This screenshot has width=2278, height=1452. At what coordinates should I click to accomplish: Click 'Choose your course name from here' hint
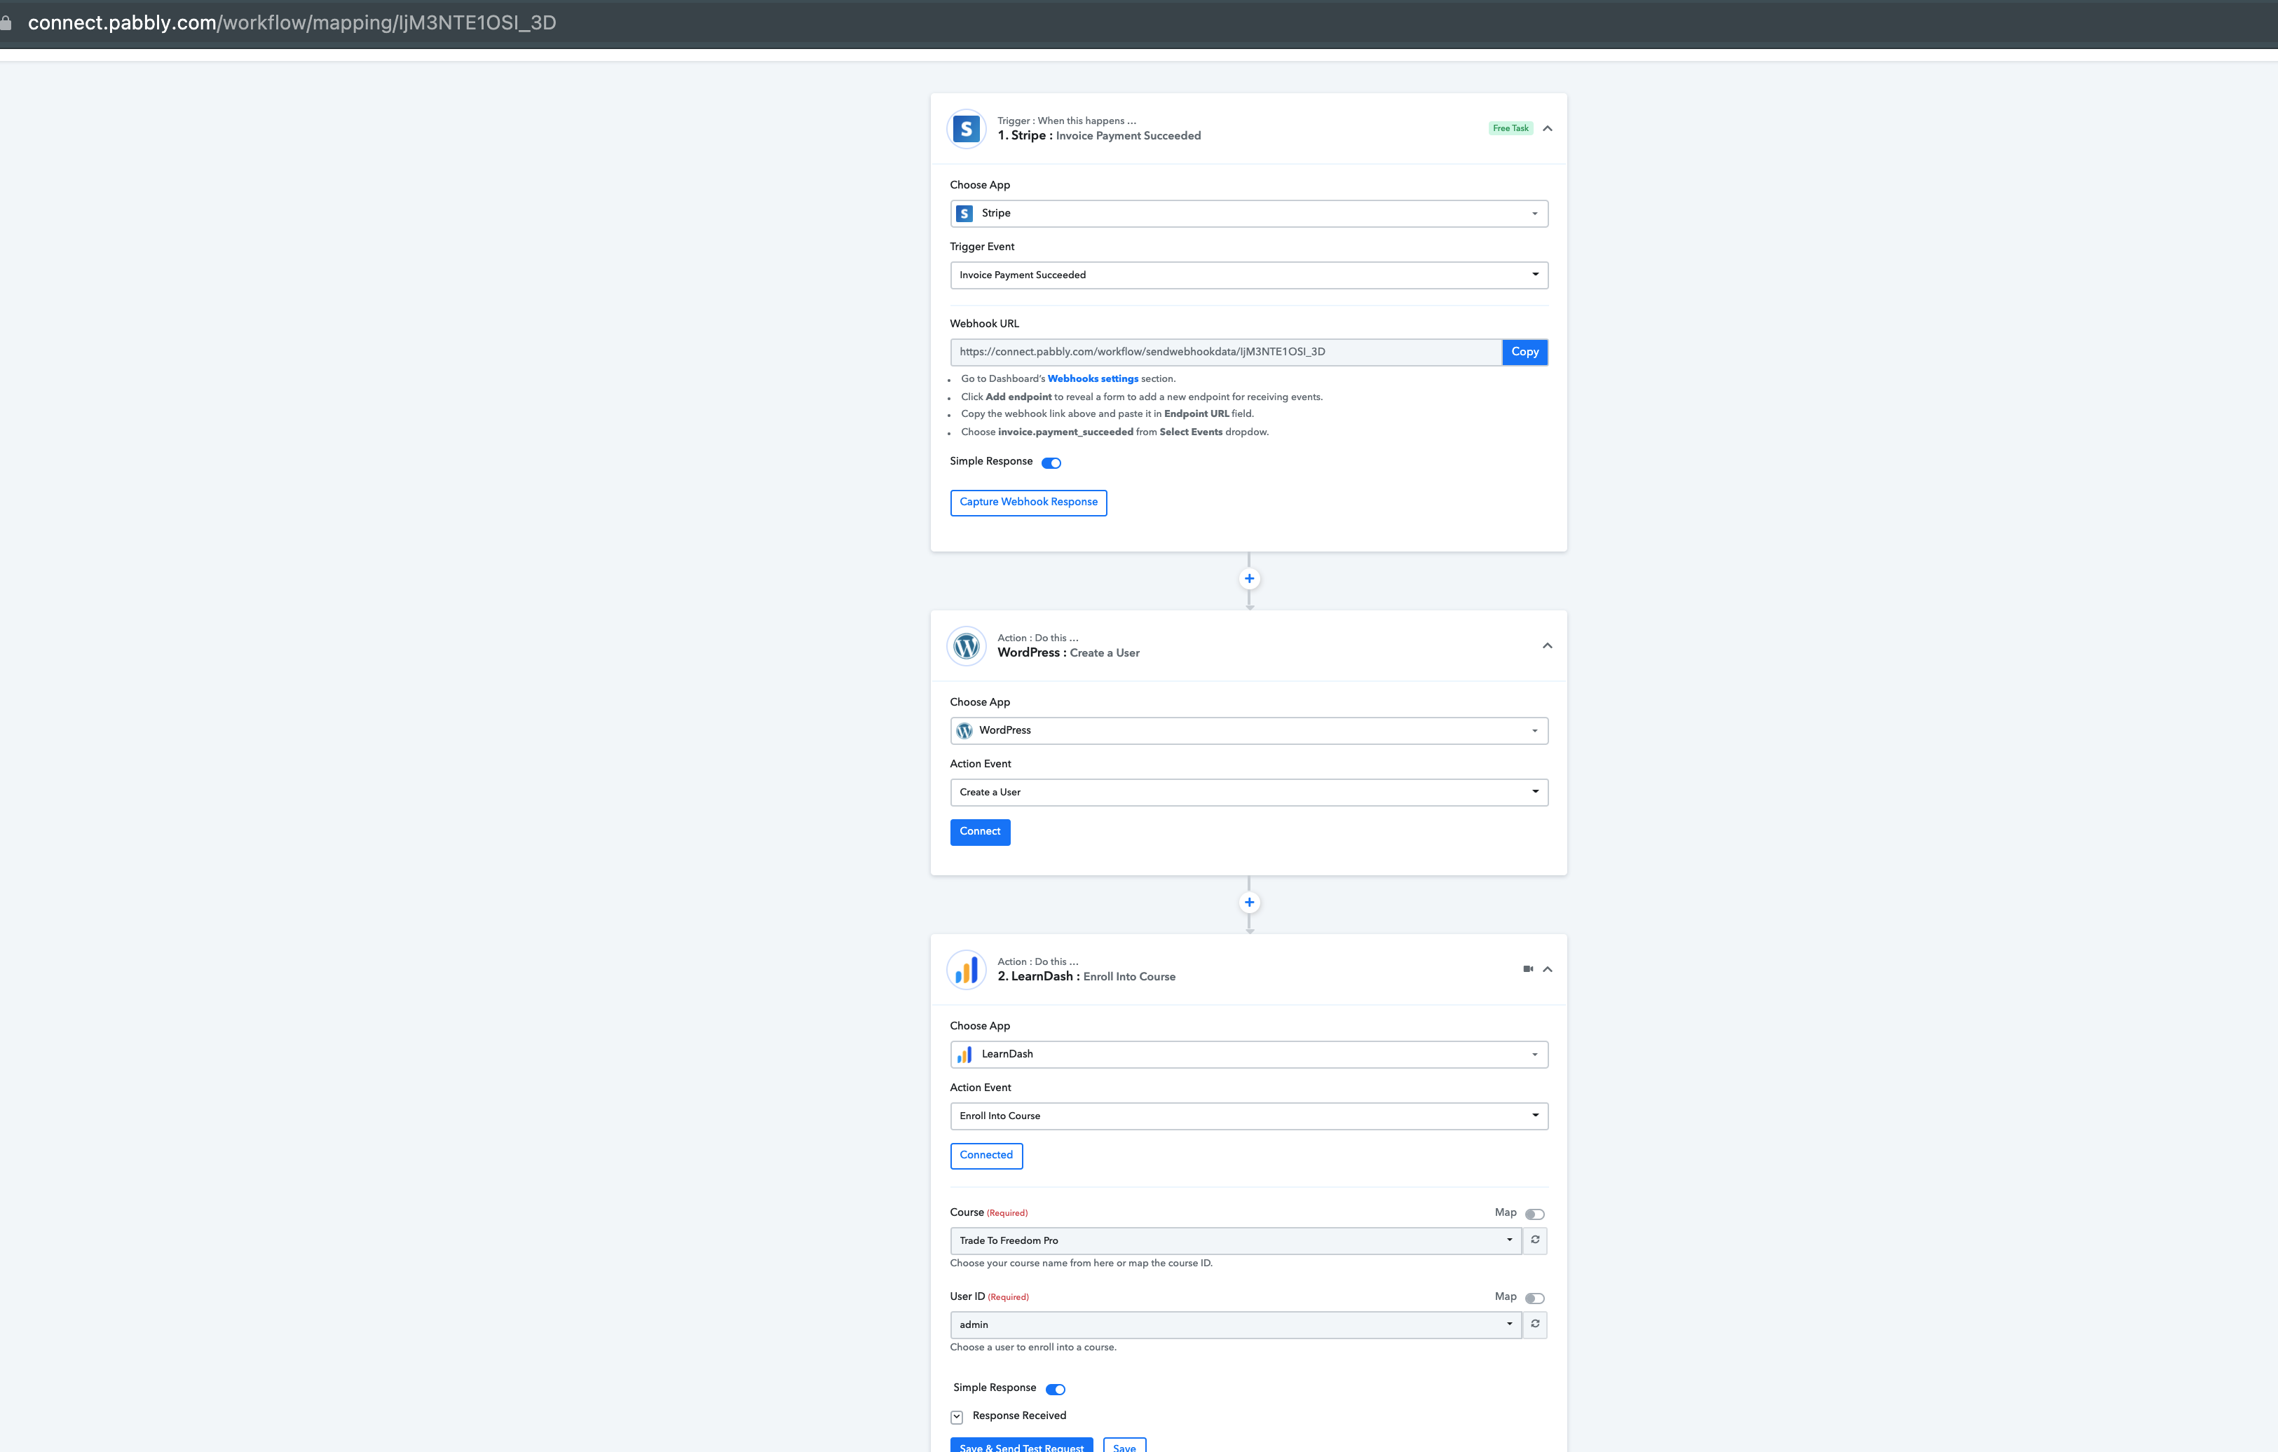point(1080,1263)
